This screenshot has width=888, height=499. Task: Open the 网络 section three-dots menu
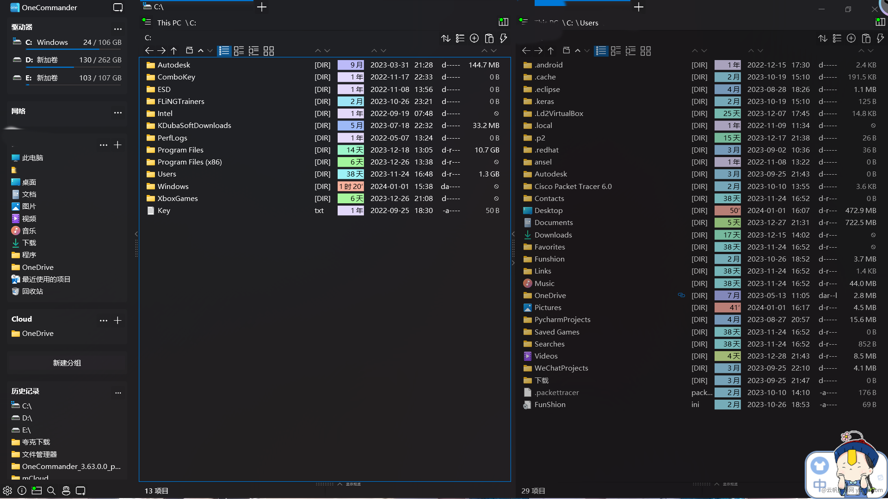118,113
